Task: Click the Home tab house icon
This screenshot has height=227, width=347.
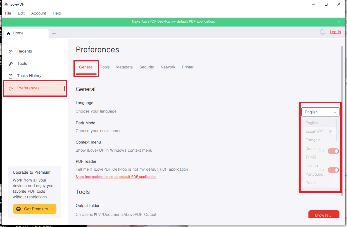Action: click(8, 33)
